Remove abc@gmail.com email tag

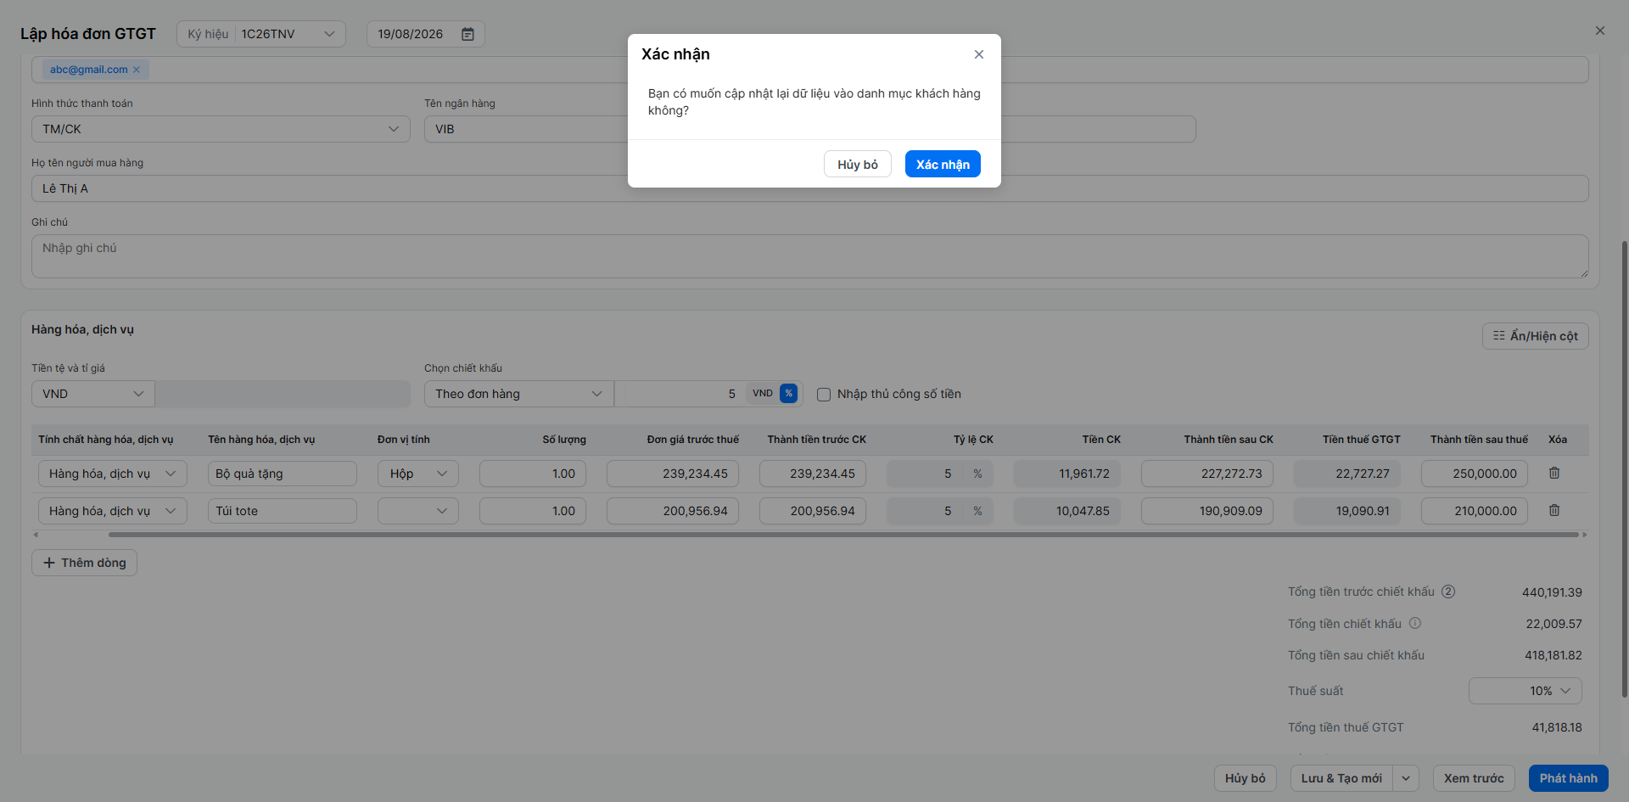coord(137,70)
